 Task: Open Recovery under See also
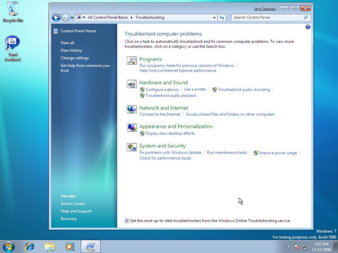pos(69,219)
